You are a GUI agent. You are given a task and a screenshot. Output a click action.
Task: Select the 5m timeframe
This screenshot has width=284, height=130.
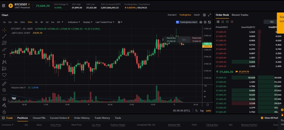pyautogui.click(x=16, y=22)
